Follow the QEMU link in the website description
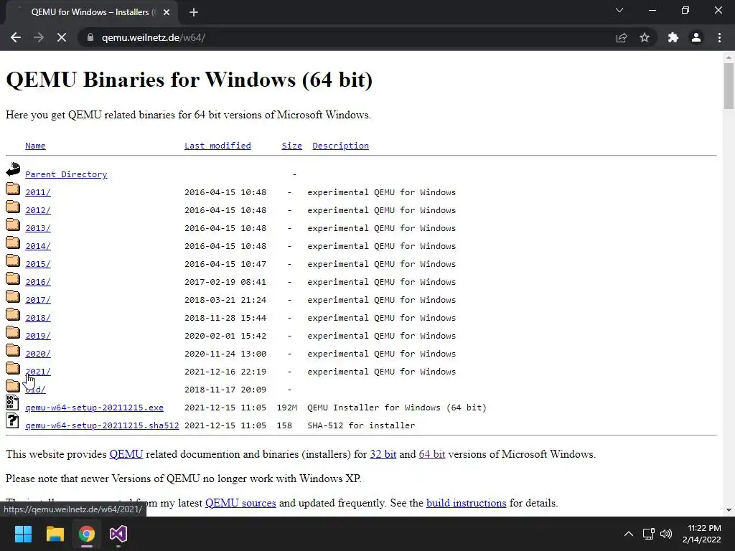Image resolution: width=735 pixels, height=551 pixels. [x=126, y=454]
